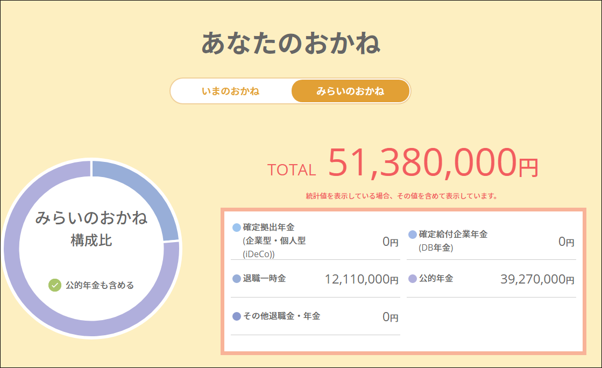The width and height of the screenshot is (602, 368).
Task: Select the その他退職金・年金 label
Action: (x=281, y=316)
